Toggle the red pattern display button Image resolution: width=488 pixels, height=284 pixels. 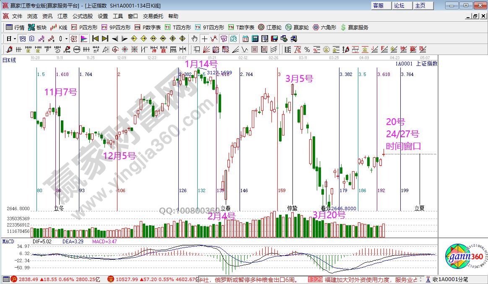tap(73, 39)
